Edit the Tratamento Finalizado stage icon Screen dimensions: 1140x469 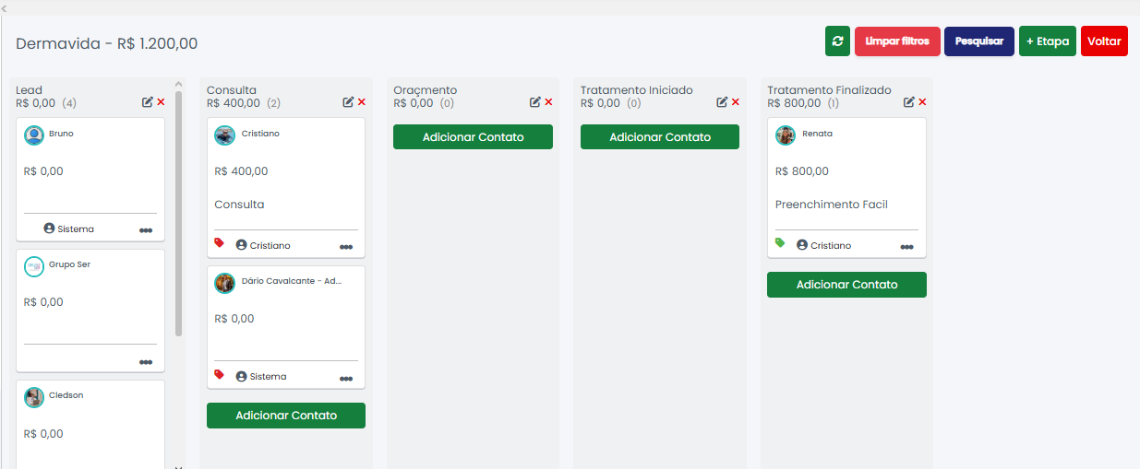click(909, 102)
